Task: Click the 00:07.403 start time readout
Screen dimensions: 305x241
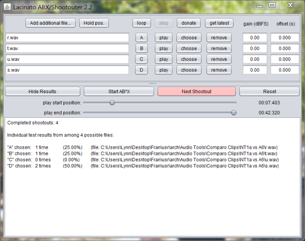Action: (x=269, y=103)
